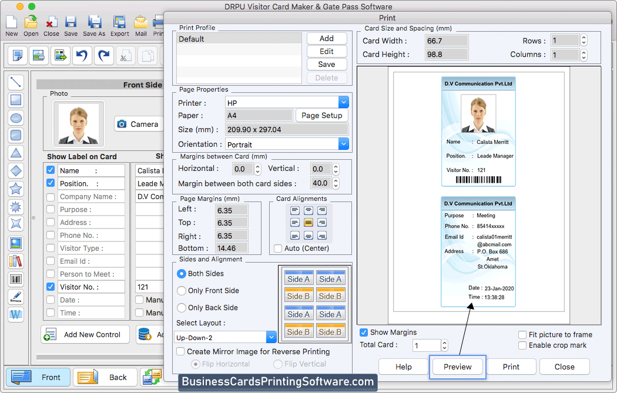Click the Print button in dialog

(x=511, y=367)
